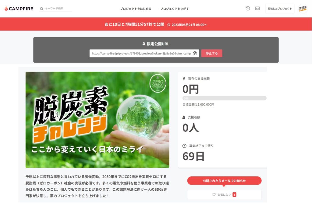The height and width of the screenshot is (213, 312).
Task: Click the funding progress bar
Action: coord(224,98)
